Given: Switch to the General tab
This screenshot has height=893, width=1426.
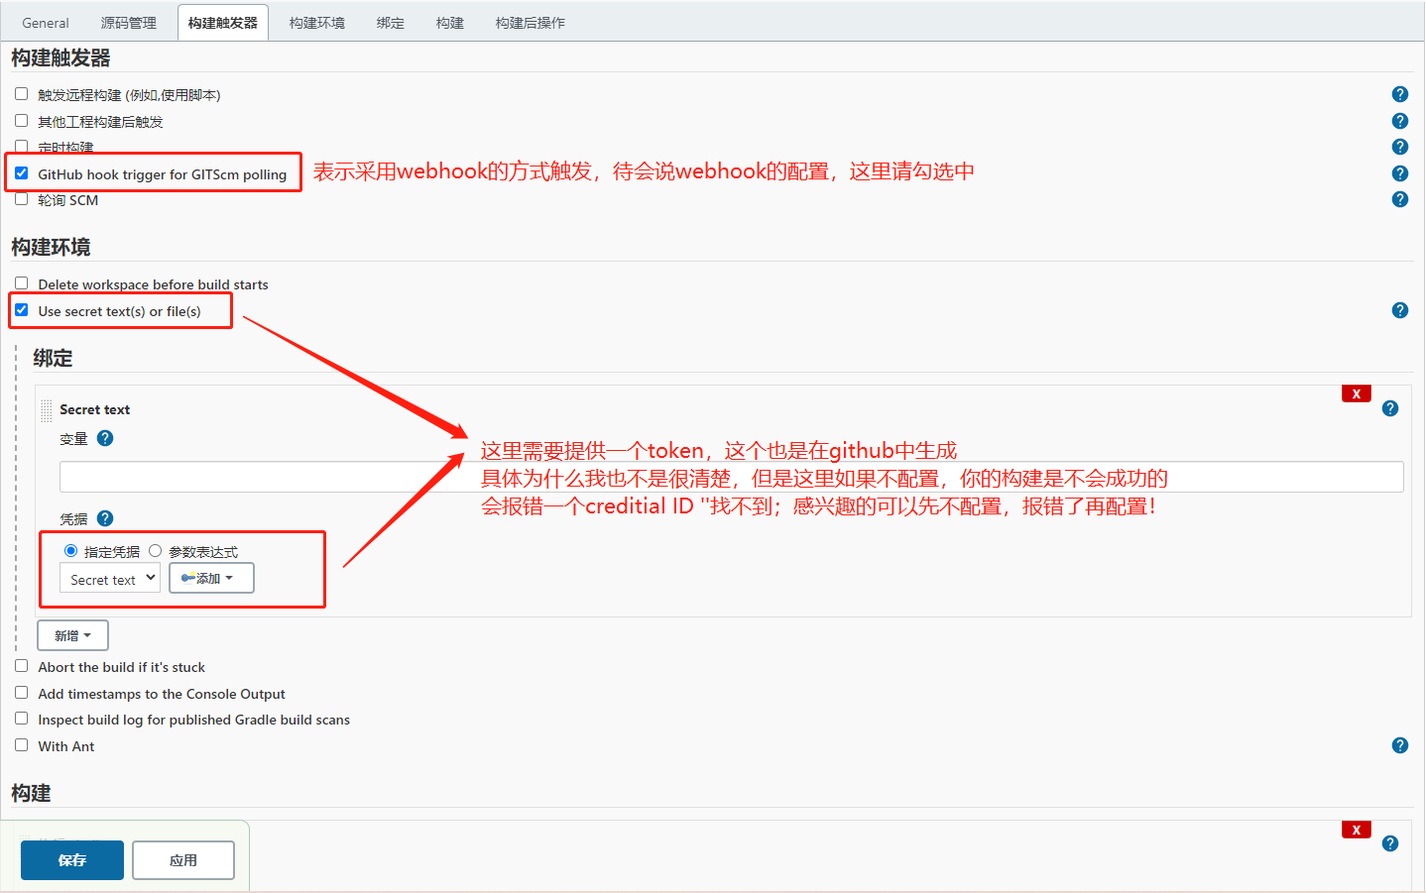Looking at the screenshot, I should (46, 23).
